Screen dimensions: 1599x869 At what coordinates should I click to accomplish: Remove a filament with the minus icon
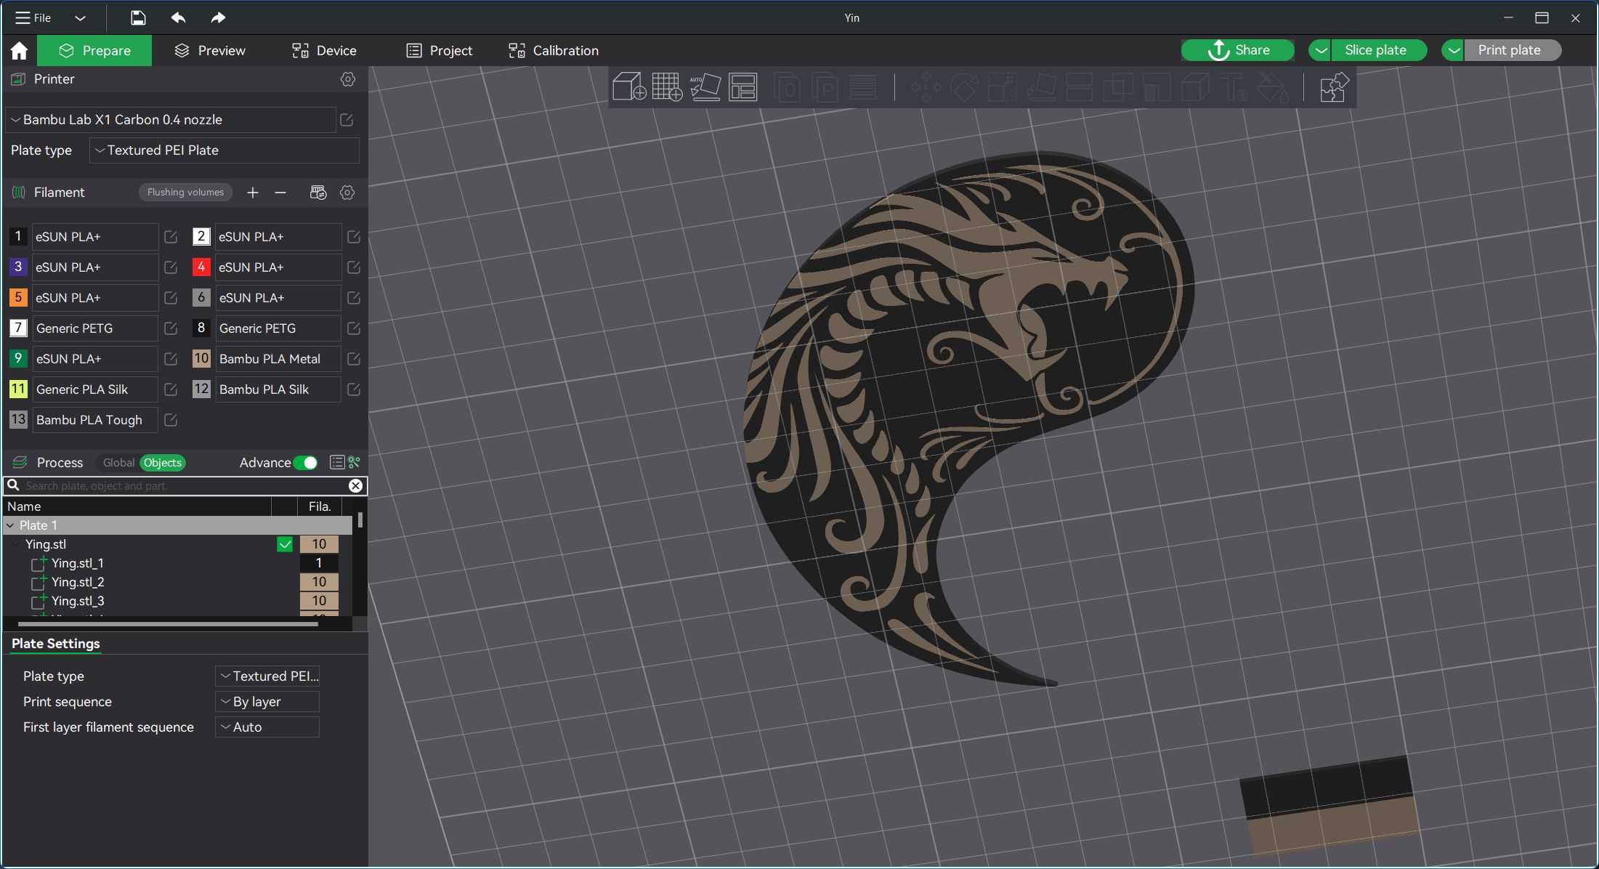(x=280, y=193)
